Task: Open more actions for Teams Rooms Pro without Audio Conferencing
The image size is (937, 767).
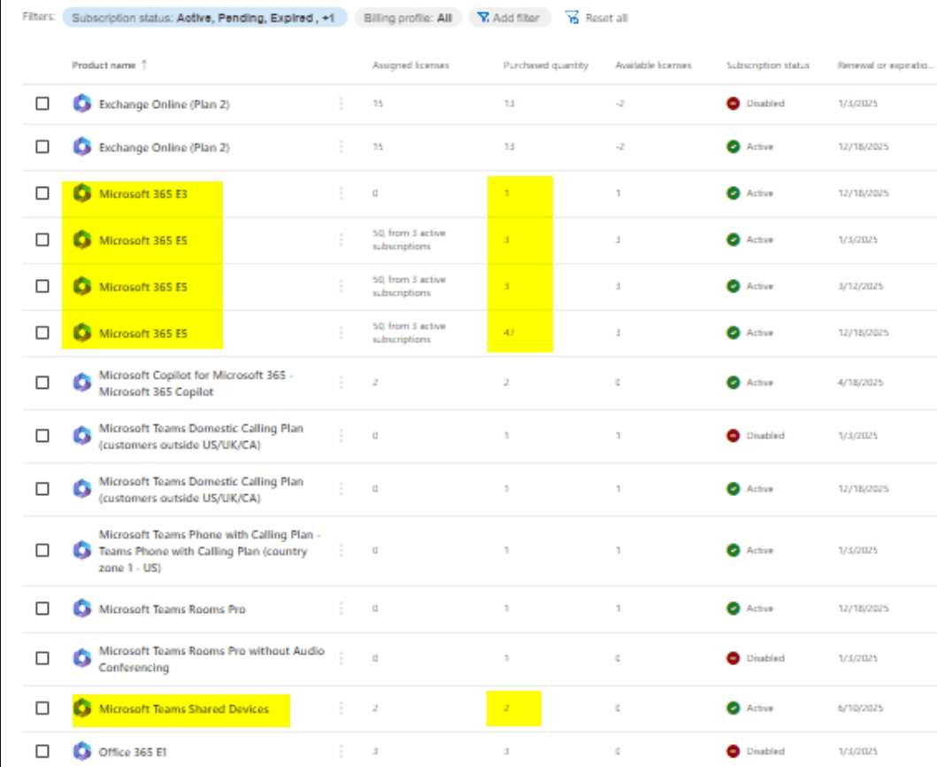Action: (x=342, y=658)
